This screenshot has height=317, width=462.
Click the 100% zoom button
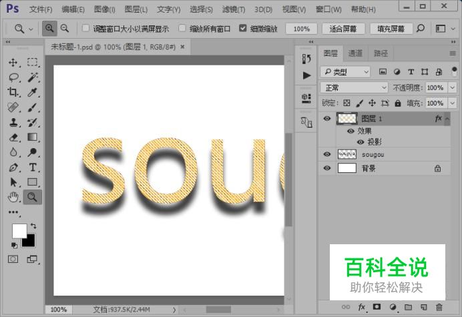click(x=302, y=29)
